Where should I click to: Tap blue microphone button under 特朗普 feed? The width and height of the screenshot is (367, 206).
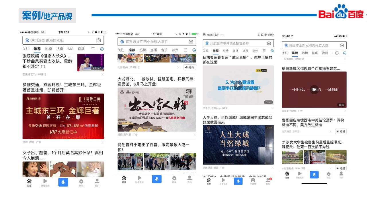[157, 179]
